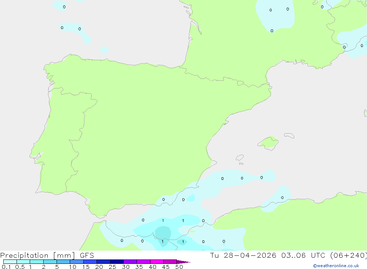Pick the swatch between 45 and 50

coord(170,262)
